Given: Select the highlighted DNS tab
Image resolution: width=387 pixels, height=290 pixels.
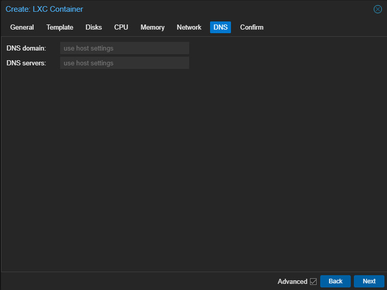Looking at the screenshot, I should click(220, 27).
